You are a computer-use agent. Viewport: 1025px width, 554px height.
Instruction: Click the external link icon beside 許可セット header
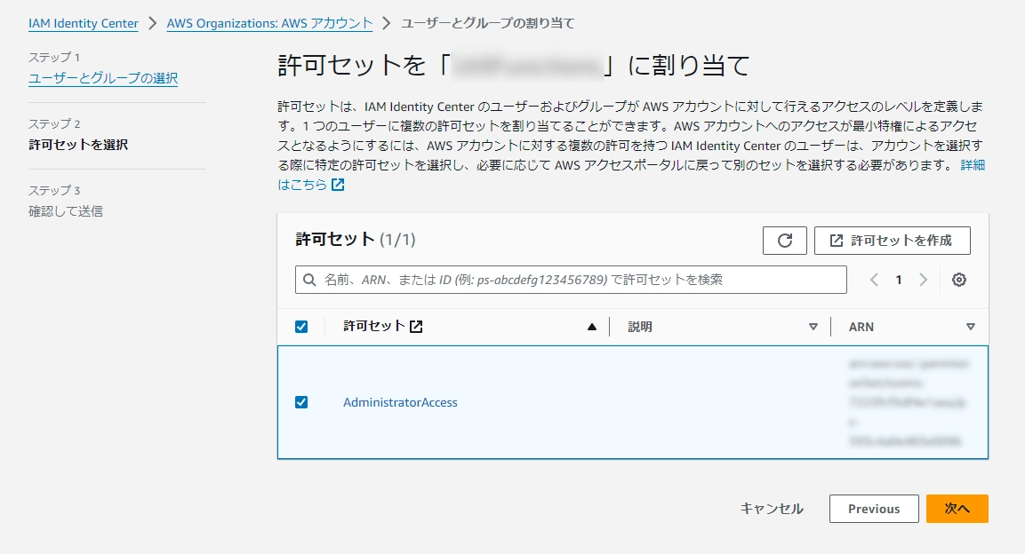click(416, 326)
